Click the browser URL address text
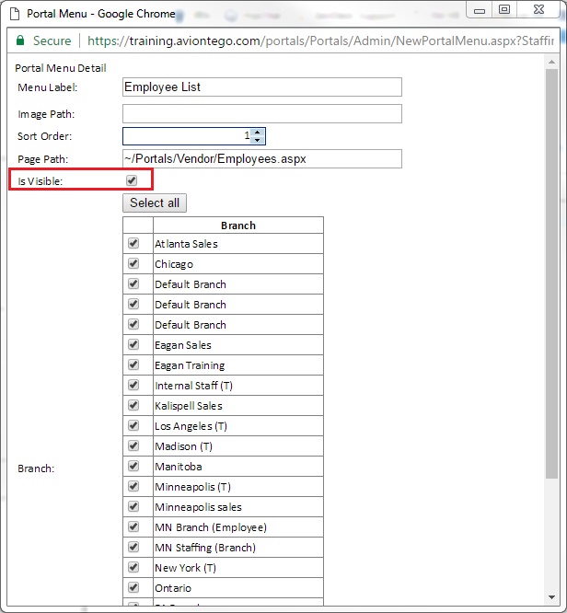The image size is (567, 613). [x=320, y=40]
